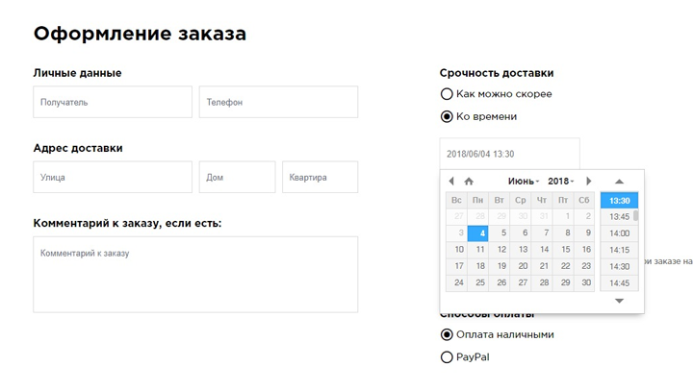Select June 26 in the calendar
Viewport: 693px width, 391px height.
[499, 282]
